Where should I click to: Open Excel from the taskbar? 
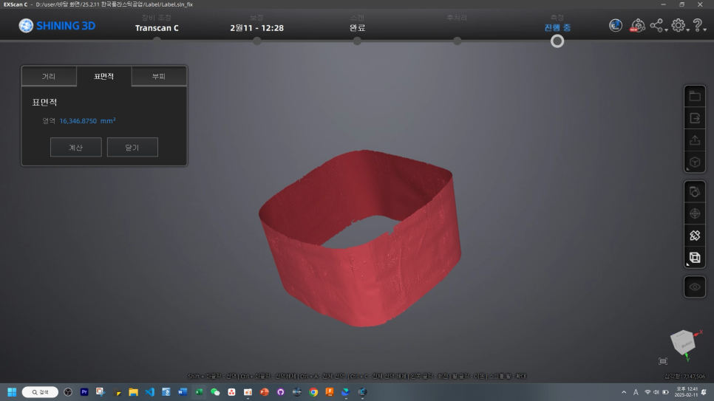click(x=199, y=392)
